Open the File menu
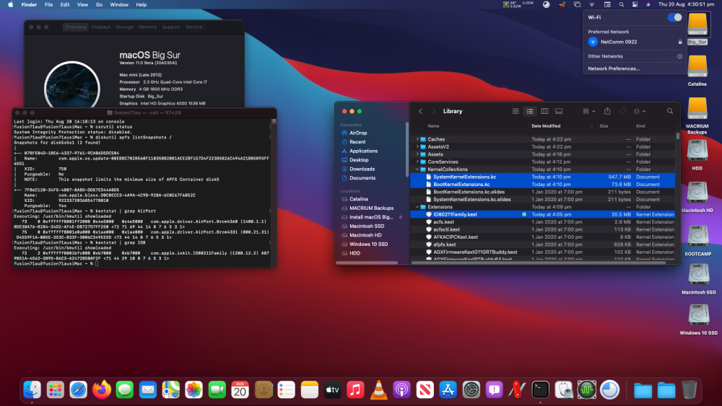 pos(48,4)
